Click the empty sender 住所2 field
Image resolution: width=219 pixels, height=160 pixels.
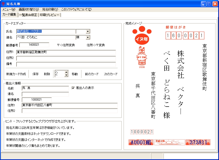pos(70,111)
